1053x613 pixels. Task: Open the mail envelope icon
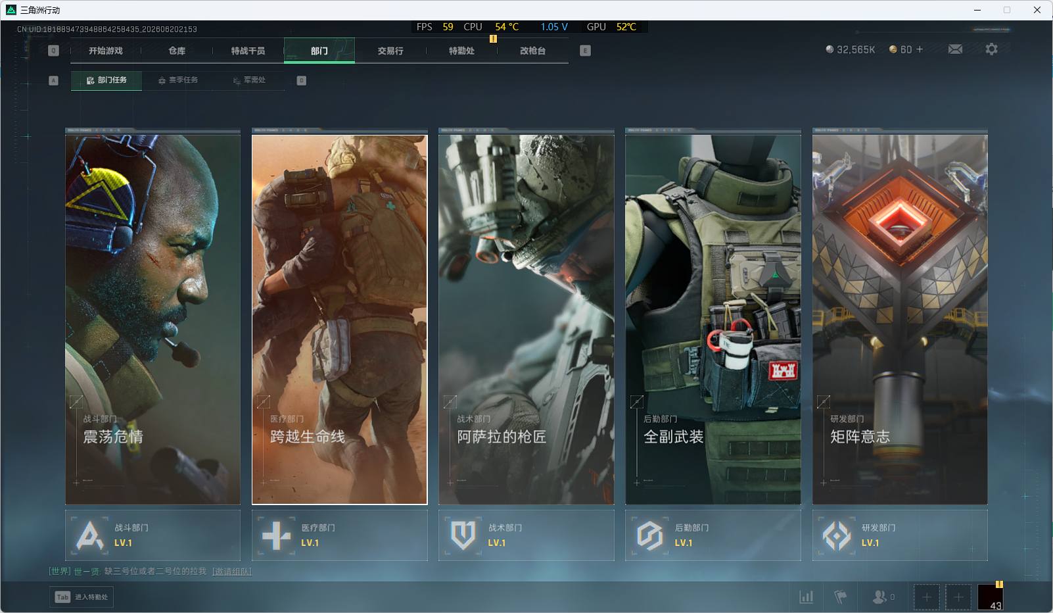[x=955, y=49]
